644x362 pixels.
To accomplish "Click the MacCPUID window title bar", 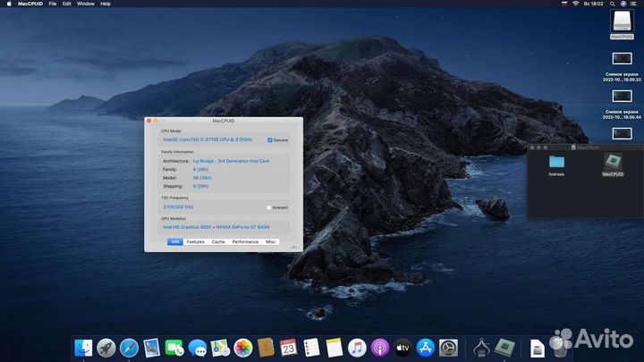I will (x=224, y=121).
